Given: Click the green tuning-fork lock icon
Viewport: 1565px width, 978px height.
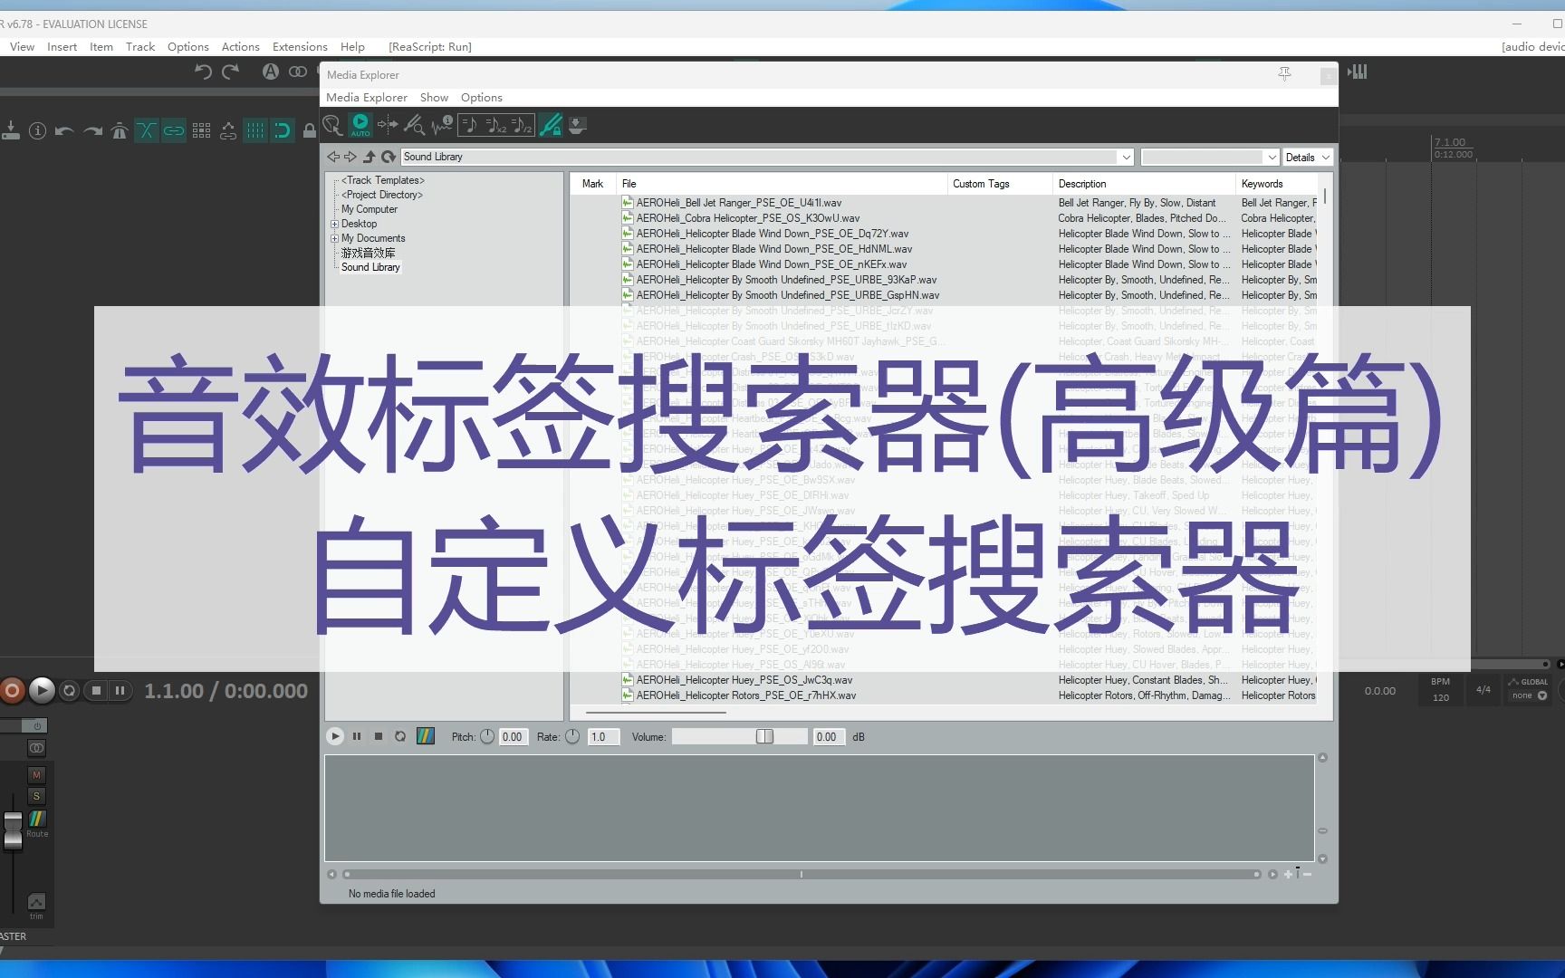Looking at the screenshot, I should [551, 125].
